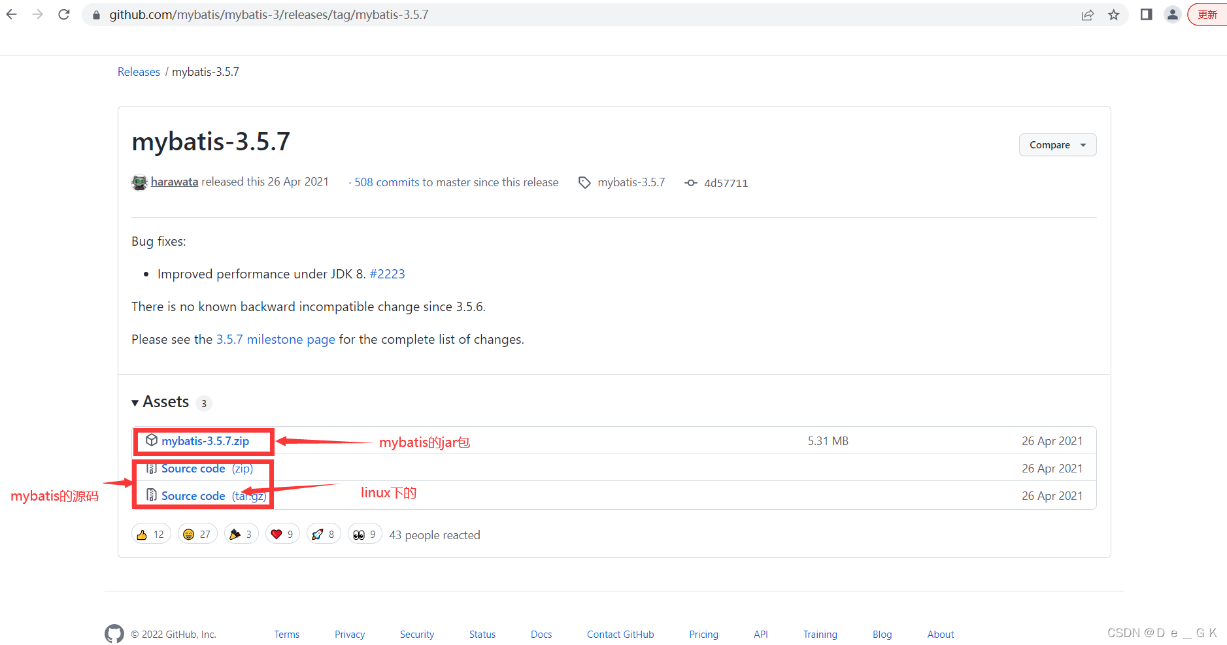Open the mybatis-3.5.7 tag link
Viewport: 1227px width, 645px height.
[x=631, y=182]
